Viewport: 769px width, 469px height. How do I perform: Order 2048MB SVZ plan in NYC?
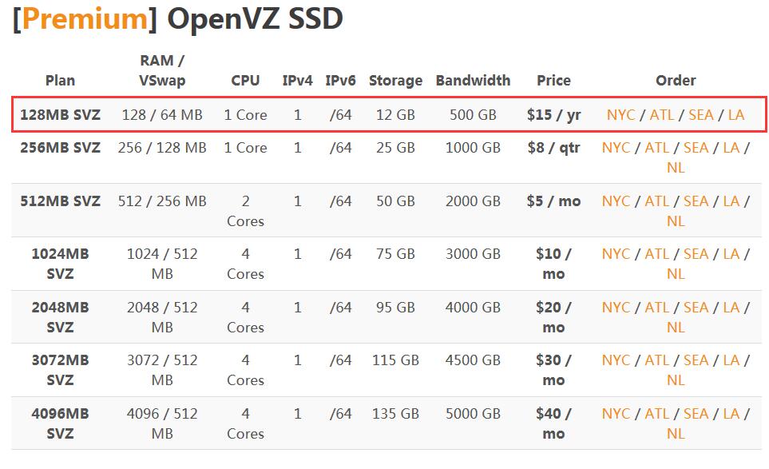coord(616,308)
